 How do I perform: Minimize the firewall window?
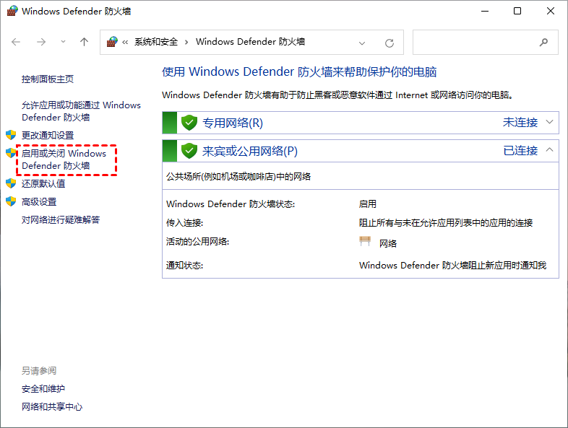click(x=485, y=12)
